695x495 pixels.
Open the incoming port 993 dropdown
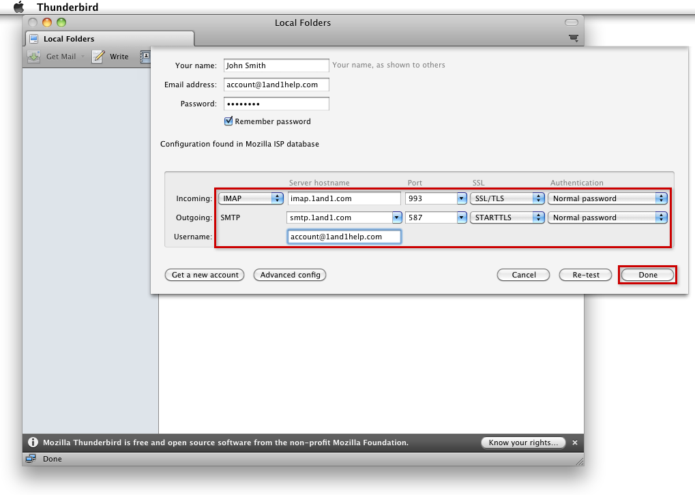click(x=462, y=198)
